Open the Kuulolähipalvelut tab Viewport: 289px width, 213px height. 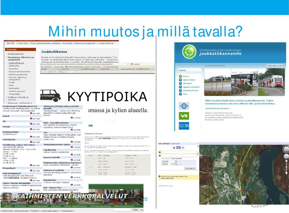tap(39, 206)
